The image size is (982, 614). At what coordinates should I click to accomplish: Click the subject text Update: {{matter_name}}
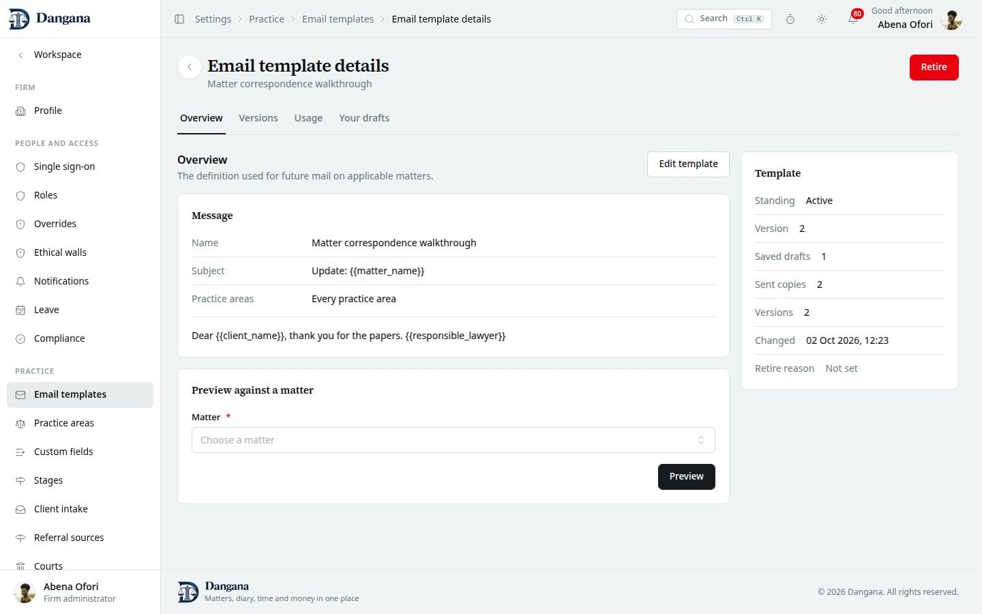tap(368, 271)
